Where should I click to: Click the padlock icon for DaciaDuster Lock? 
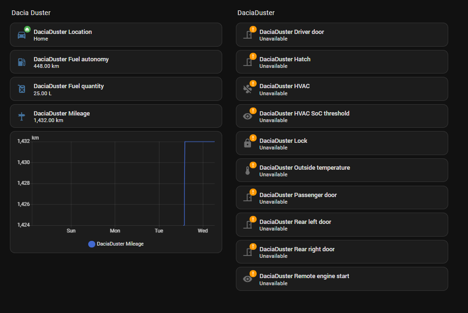247,143
